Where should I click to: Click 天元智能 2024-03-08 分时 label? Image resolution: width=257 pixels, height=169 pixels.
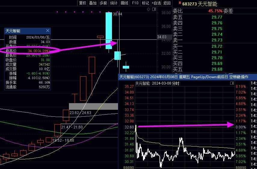[x=157, y=84]
